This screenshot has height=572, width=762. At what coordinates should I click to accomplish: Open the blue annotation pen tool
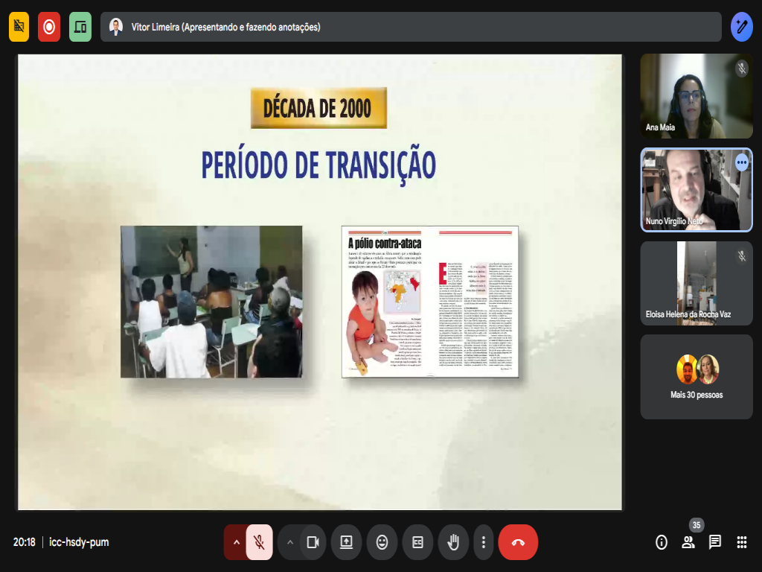pos(741,27)
